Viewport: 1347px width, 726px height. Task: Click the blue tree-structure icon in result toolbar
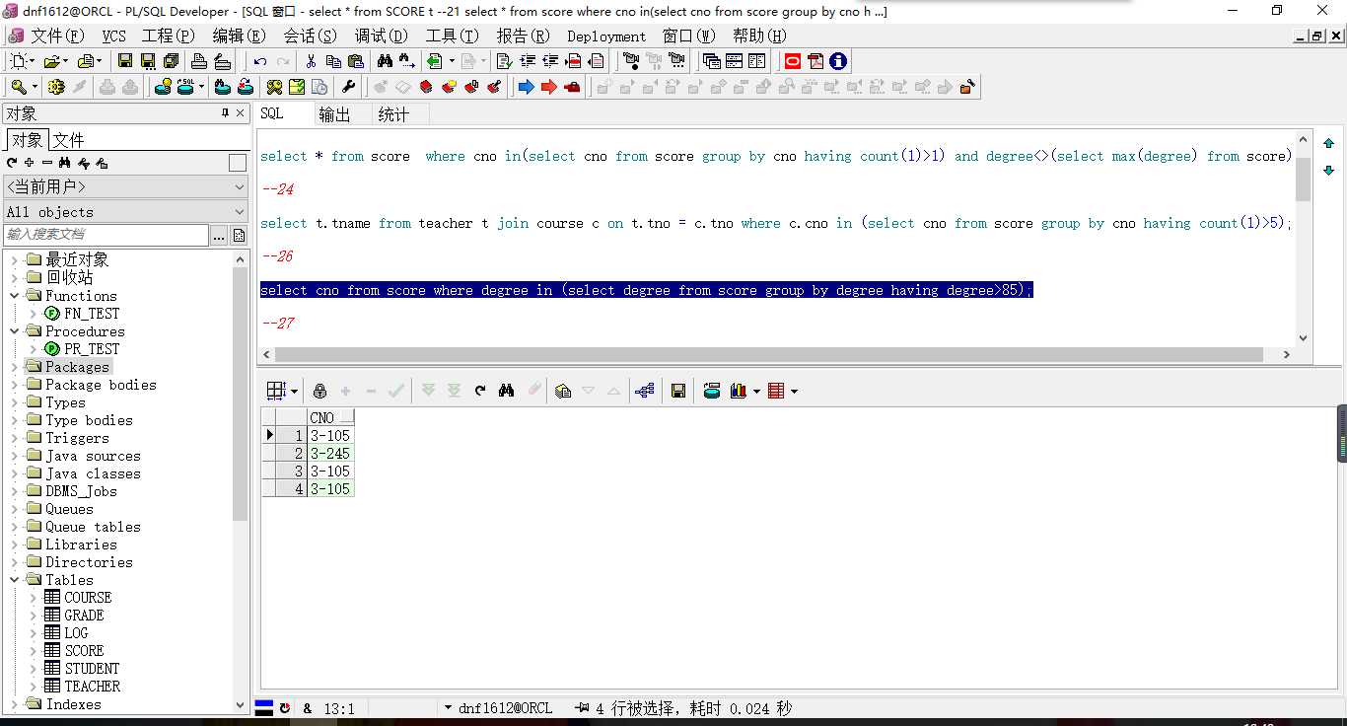click(x=645, y=391)
